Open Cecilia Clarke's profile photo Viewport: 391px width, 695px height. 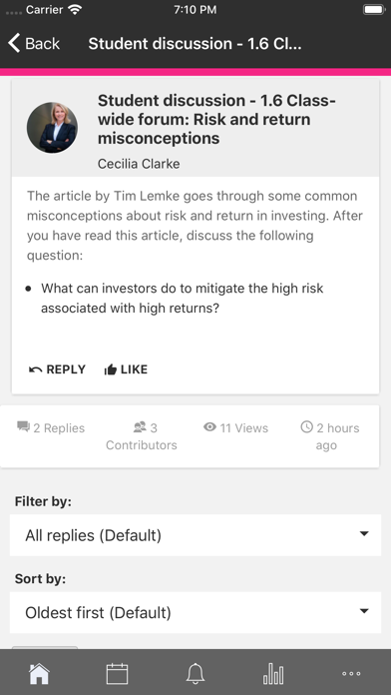(x=52, y=128)
